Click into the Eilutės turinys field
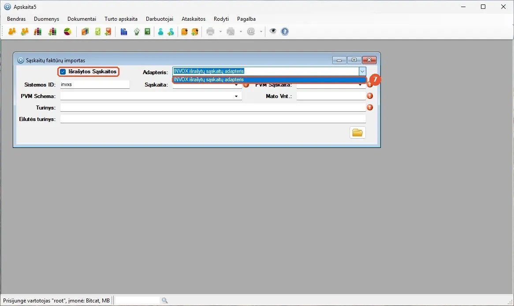Screen dimensions: 514x306 click(x=213, y=119)
